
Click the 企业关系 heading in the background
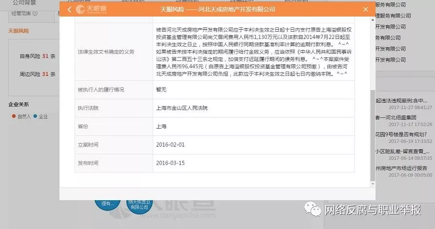19,105
